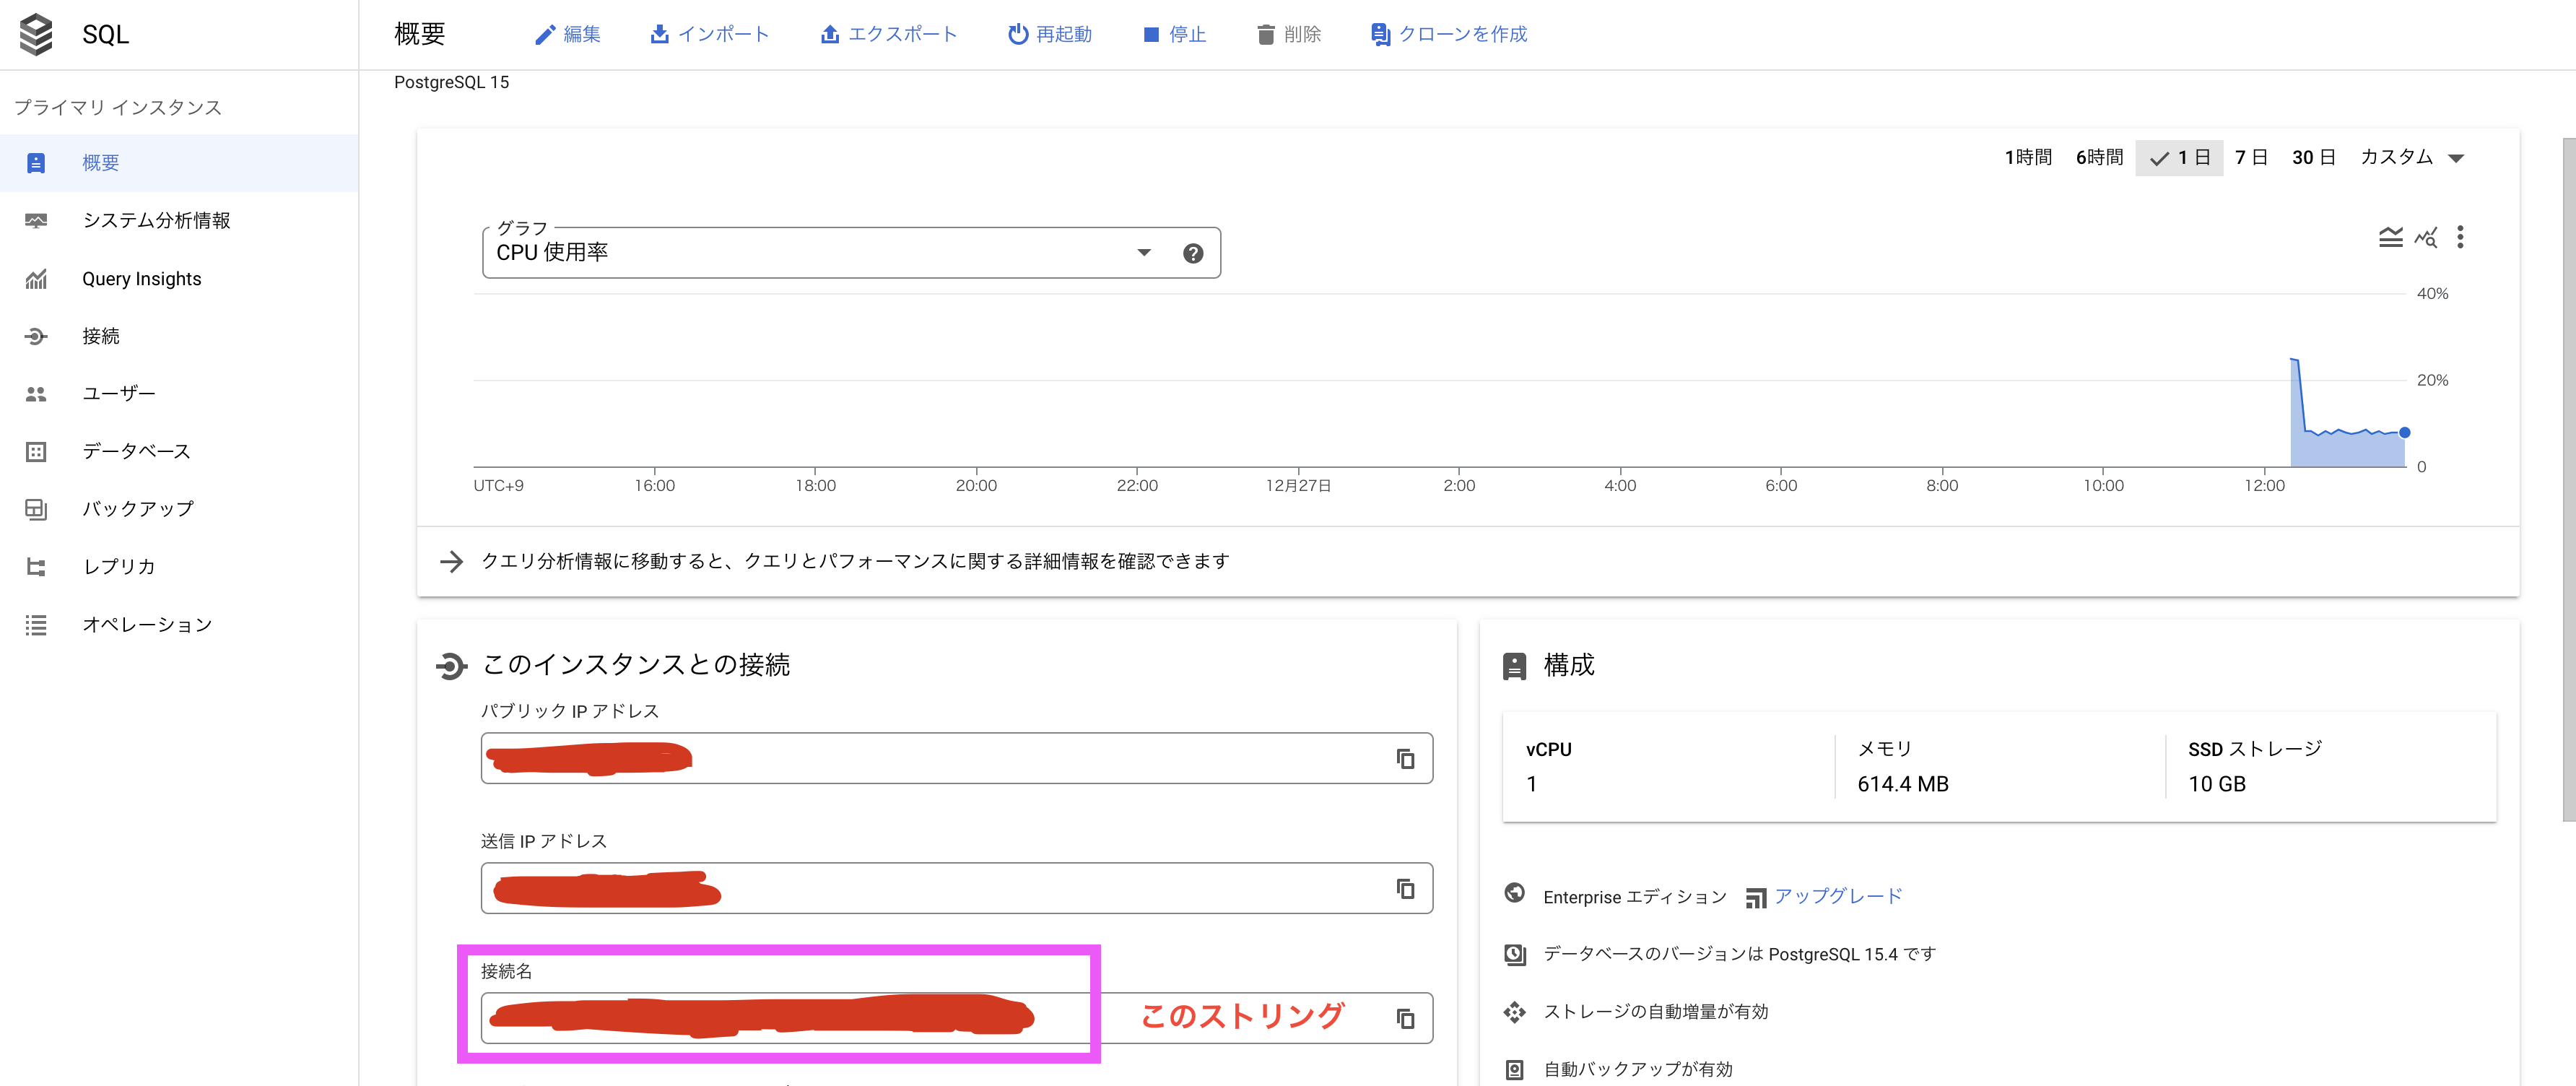Open オペレーション in the sidebar
2576x1086 pixels.
pyautogui.click(x=147, y=624)
